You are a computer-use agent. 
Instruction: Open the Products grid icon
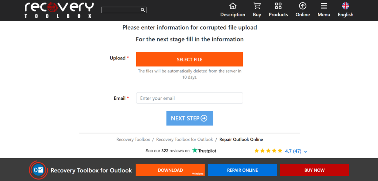(278, 6)
